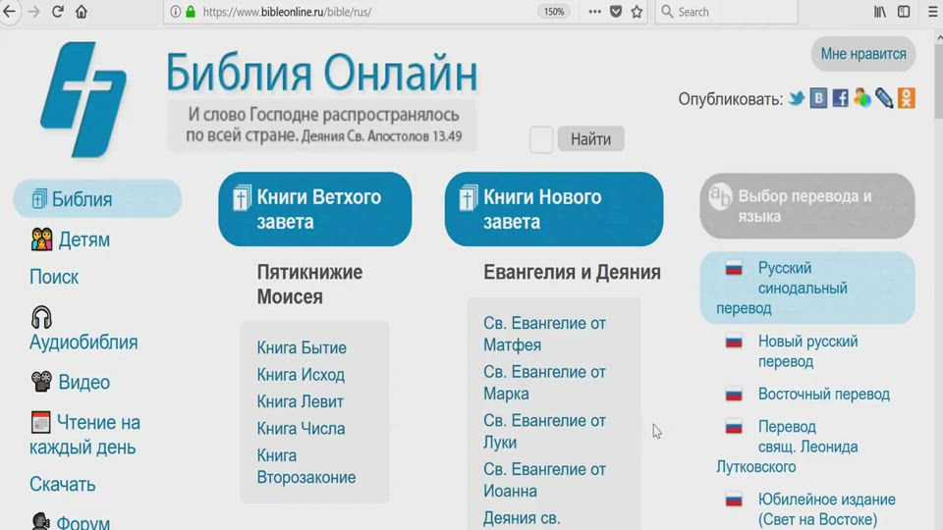Share via the Facebook icon

click(841, 98)
